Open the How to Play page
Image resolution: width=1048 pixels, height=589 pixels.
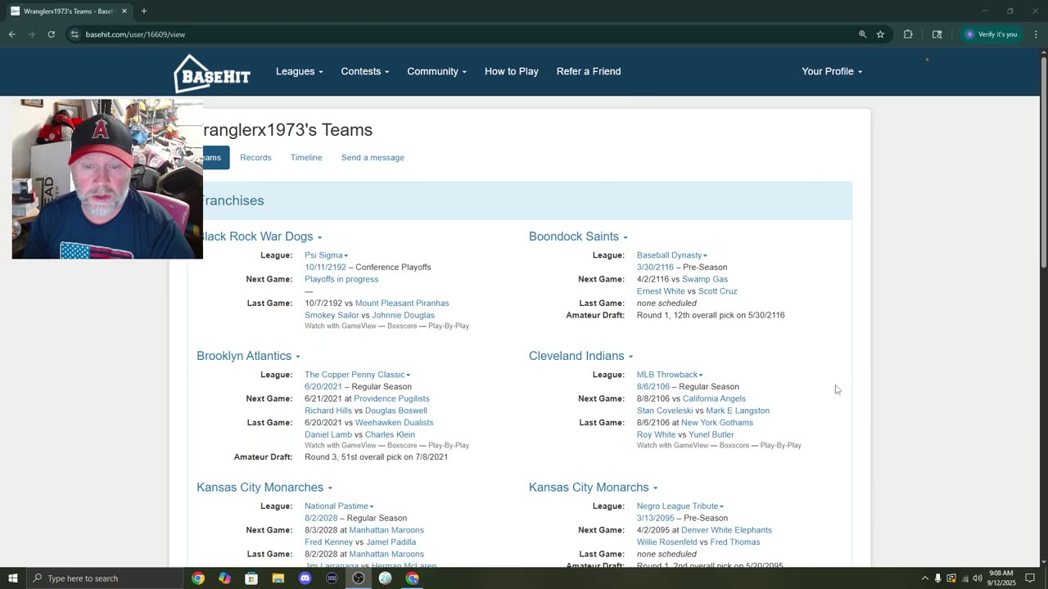(512, 71)
